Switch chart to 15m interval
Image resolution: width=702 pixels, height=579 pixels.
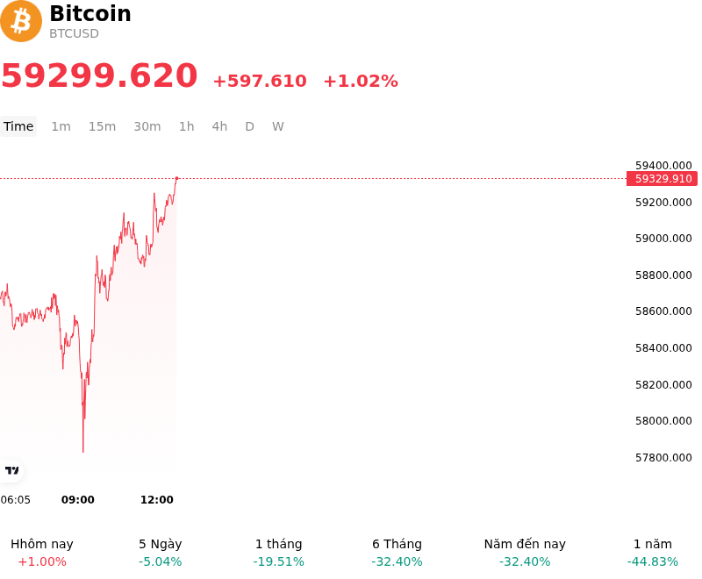pos(102,126)
